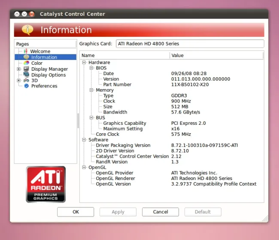Click the Display Manager monitor icon
279x240 pixels.
26,69
